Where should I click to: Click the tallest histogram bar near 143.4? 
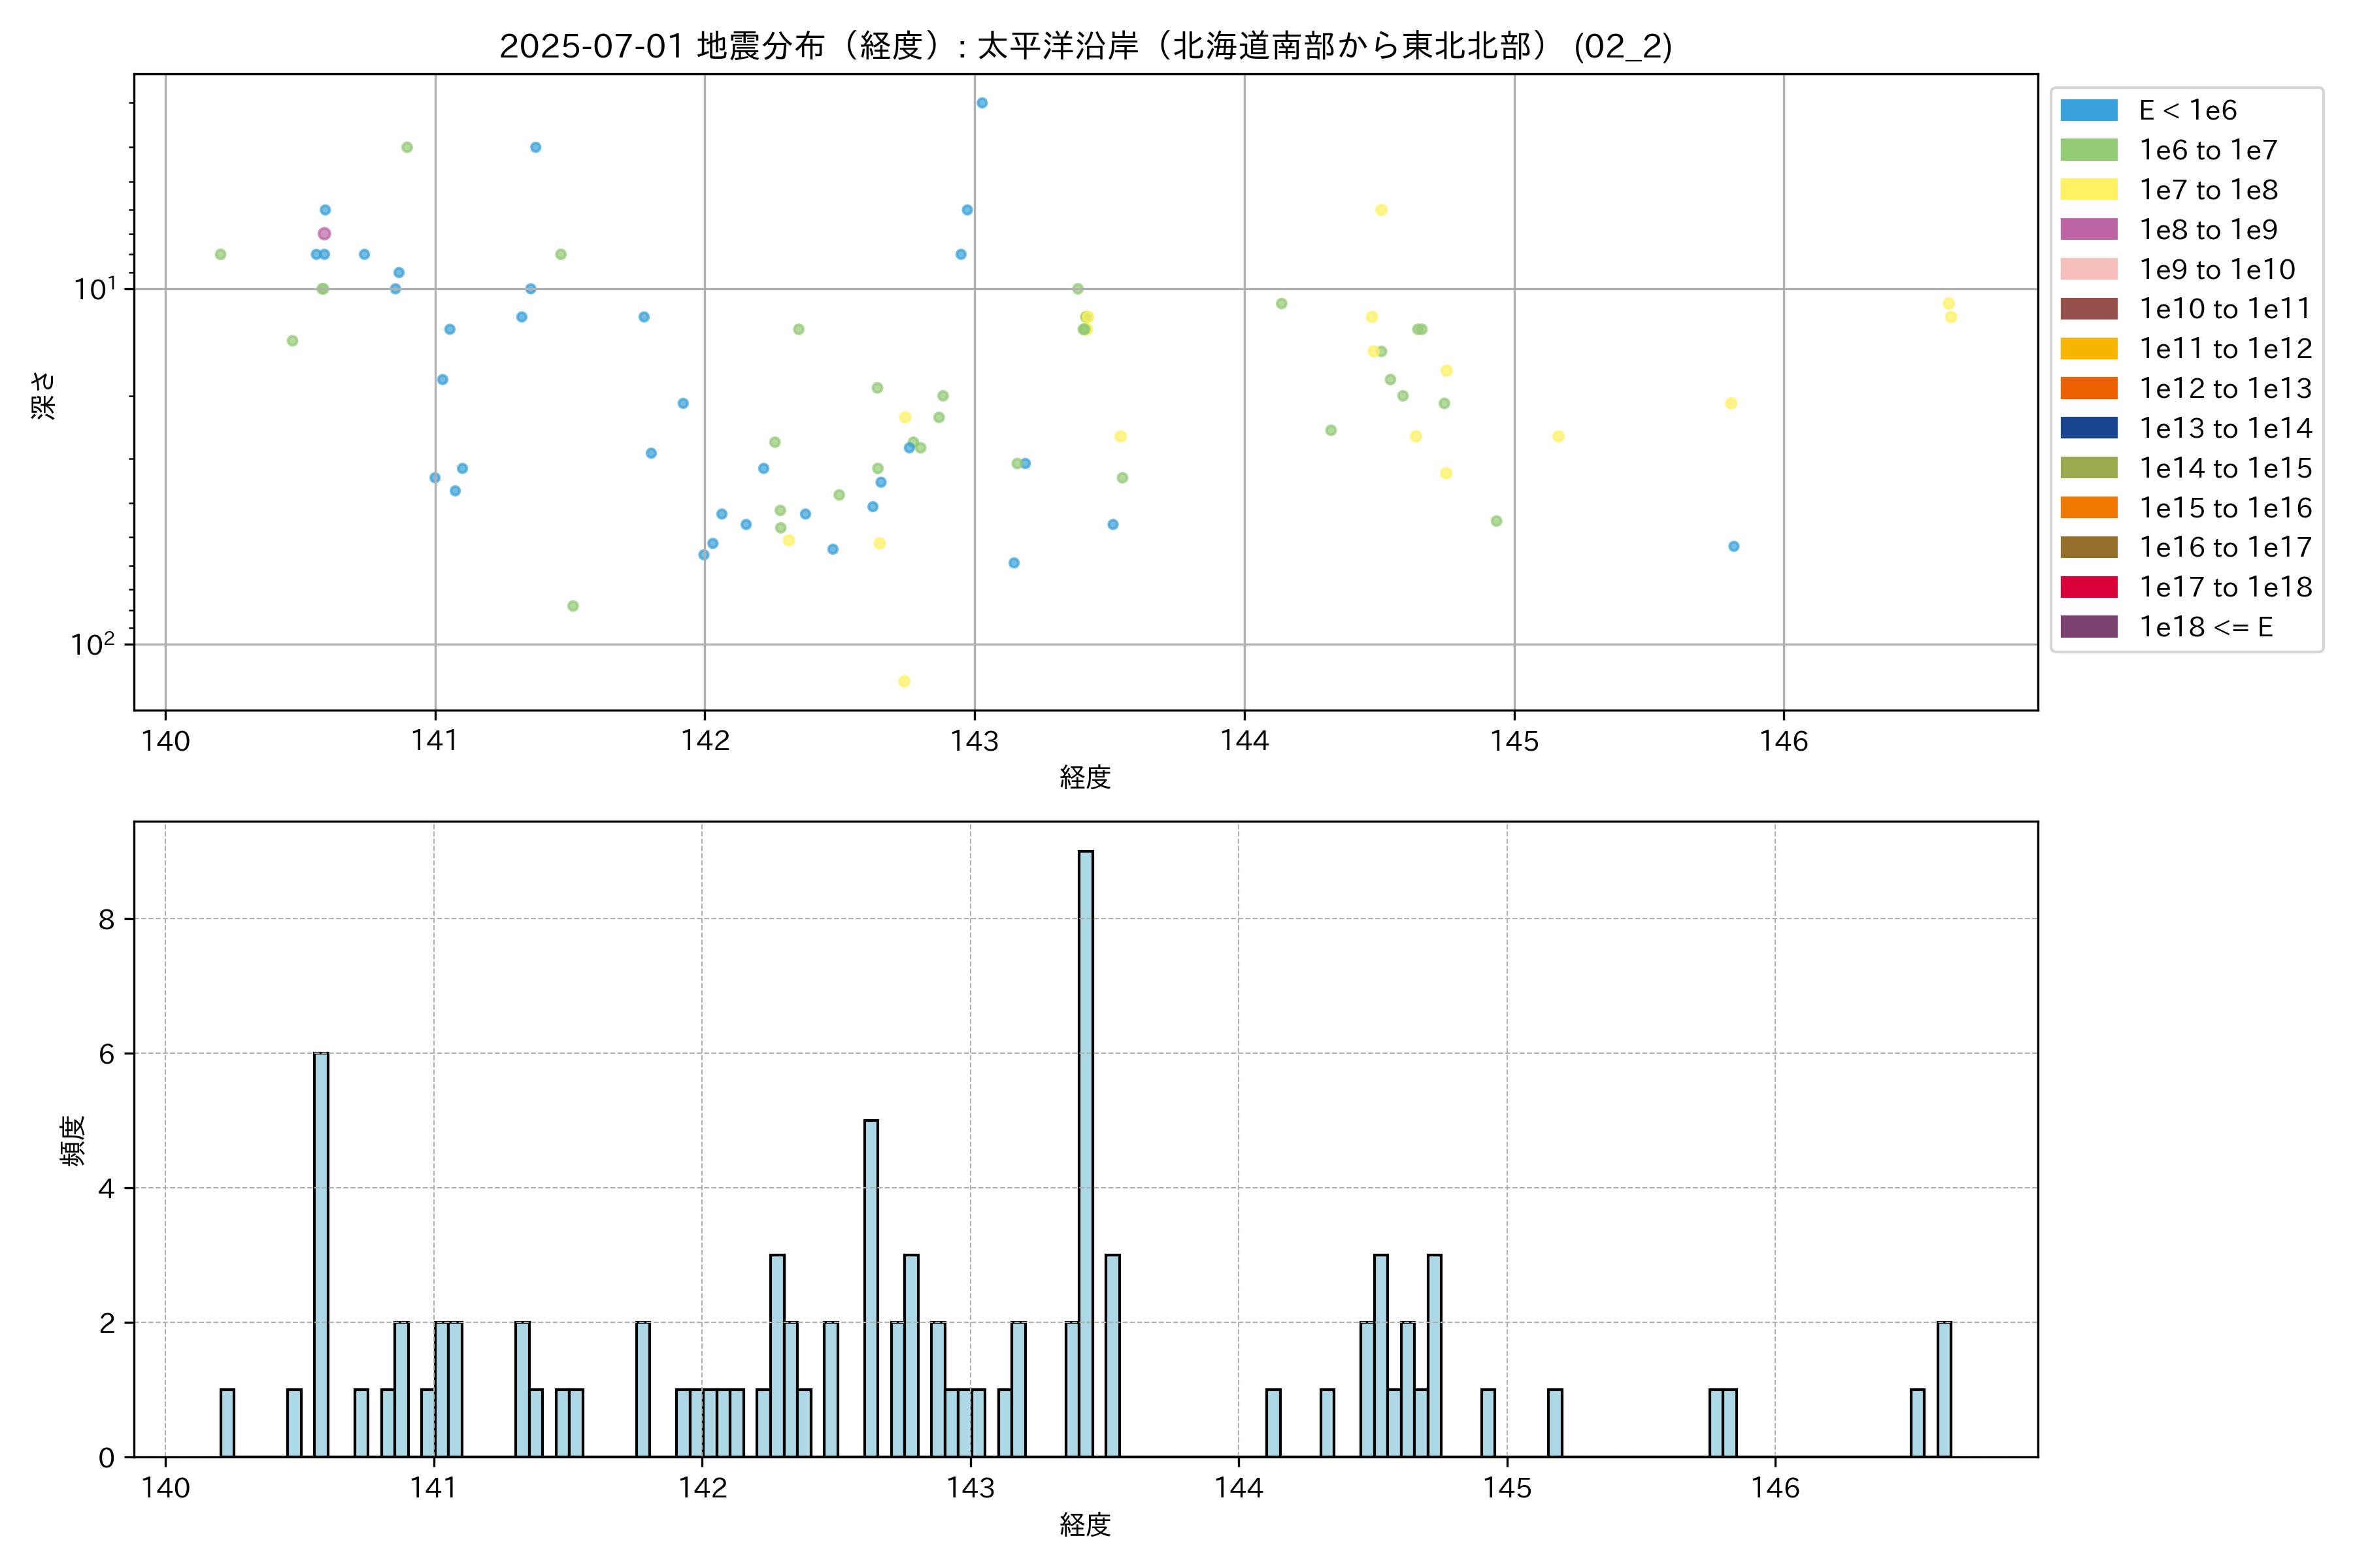click(1086, 1150)
